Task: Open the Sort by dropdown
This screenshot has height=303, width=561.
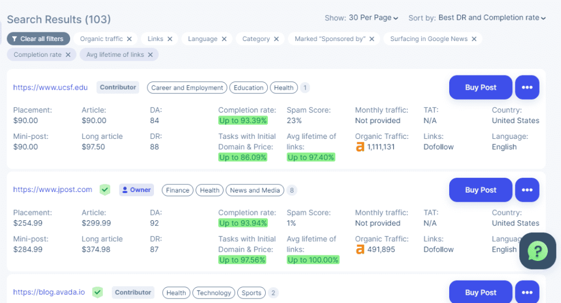Action: (x=492, y=18)
